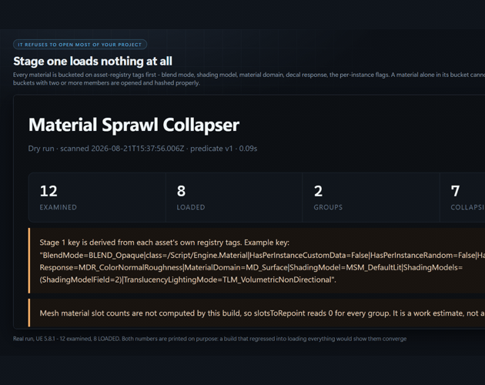Open the 8 Loaded stat card
Screen dimensions: 485x385
point(234,197)
